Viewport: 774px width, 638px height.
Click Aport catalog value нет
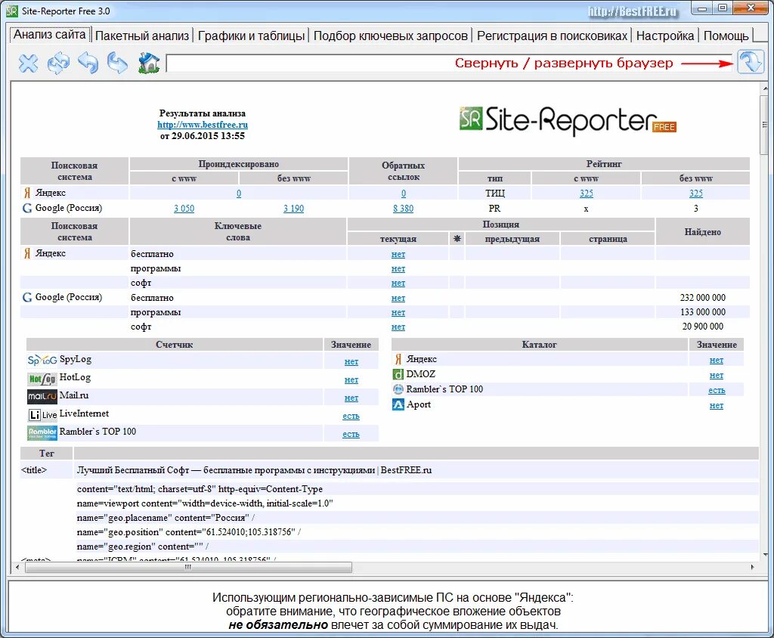tap(717, 405)
